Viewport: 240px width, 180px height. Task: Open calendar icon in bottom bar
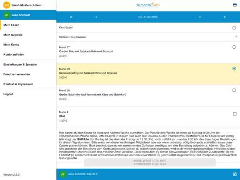pos(235,174)
